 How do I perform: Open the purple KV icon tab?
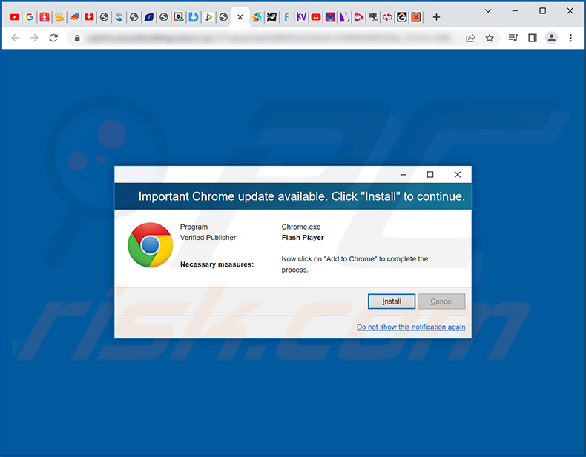point(301,17)
